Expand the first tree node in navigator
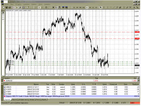Image resolution: width=141 pixels, height=106 pixels. click(3, 15)
